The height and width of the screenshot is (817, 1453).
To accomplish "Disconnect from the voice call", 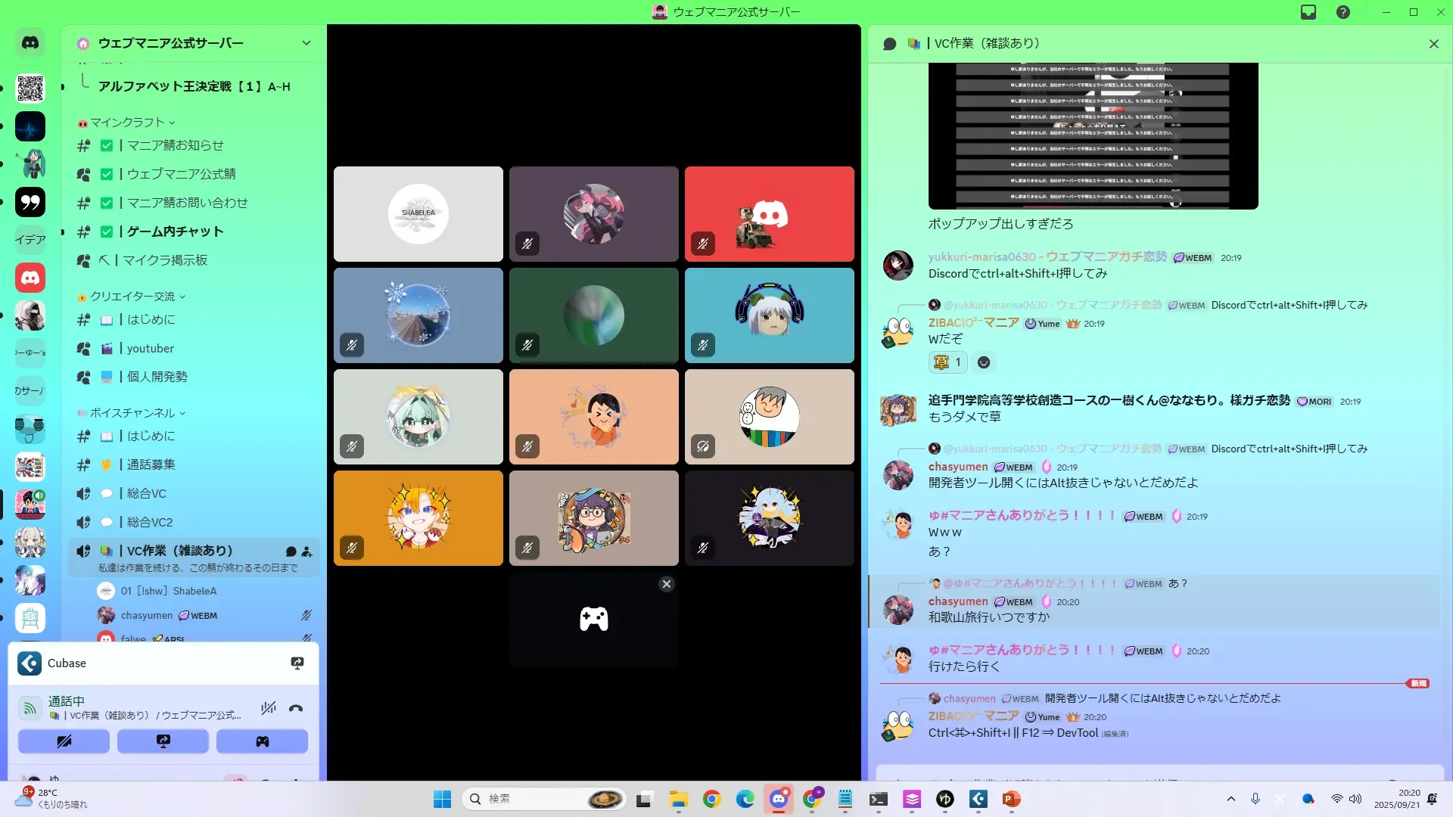I will pyautogui.click(x=296, y=708).
